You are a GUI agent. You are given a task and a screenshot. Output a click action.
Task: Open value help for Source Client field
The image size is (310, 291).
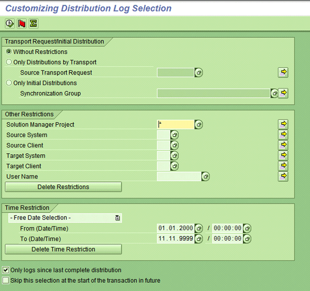pos(175,146)
